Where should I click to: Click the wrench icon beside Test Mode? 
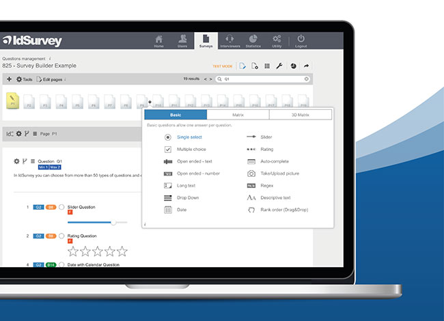[279, 66]
